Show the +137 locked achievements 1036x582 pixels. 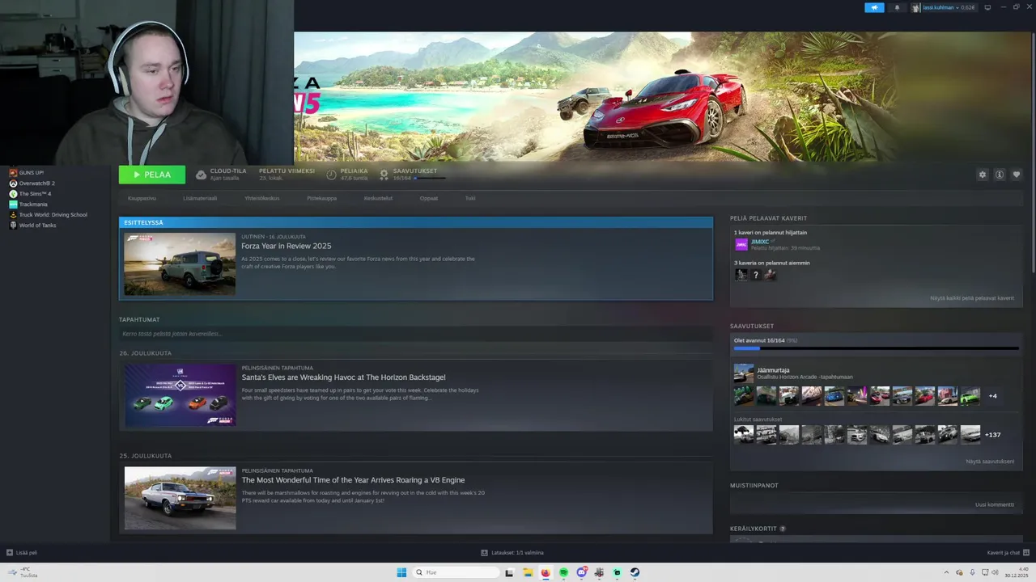pyautogui.click(x=993, y=435)
